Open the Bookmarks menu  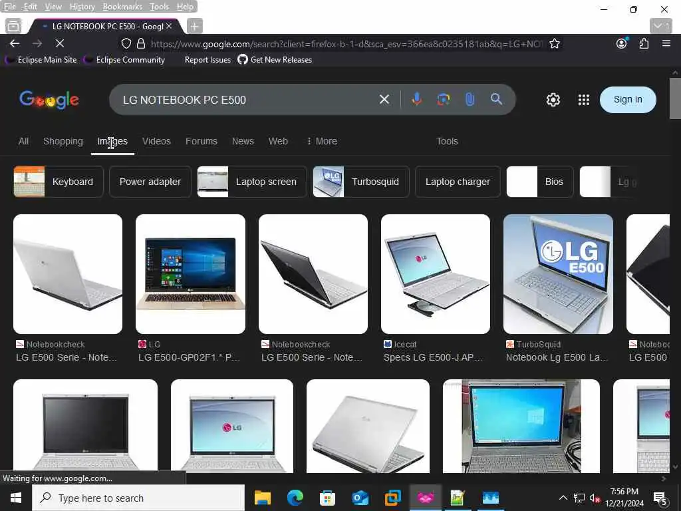(x=122, y=7)
